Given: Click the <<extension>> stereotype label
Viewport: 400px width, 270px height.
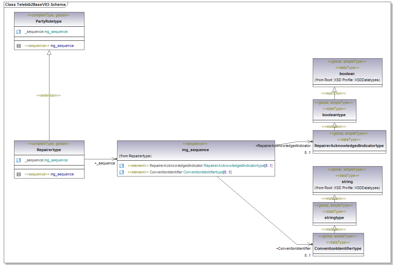Looking at the screenshot, I should pos(48,95).
